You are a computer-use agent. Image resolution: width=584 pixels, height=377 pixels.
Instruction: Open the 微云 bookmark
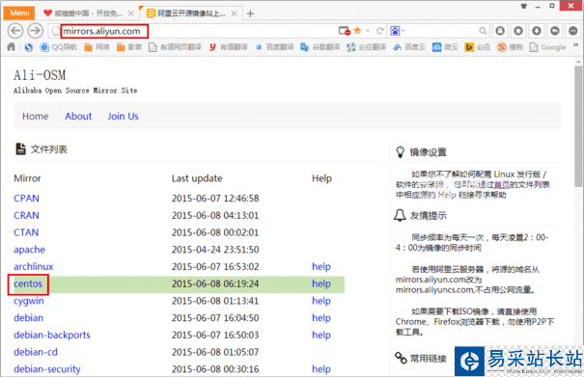click(445, 47)
